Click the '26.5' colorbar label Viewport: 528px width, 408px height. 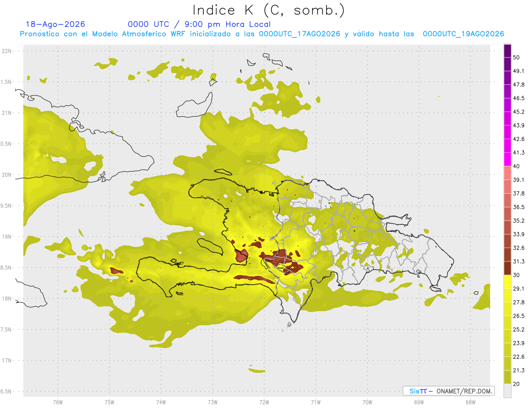click(x=519, y=316)
